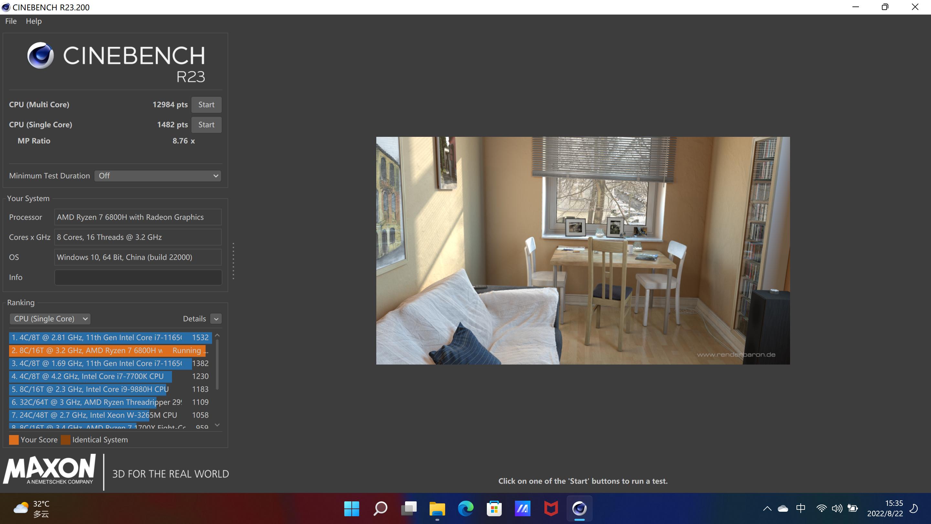This screenshot has height=524, width=931.
Task: Launch Microsoft Store from the taskbar
Action: pyautogui.click(x=494, y=508)
